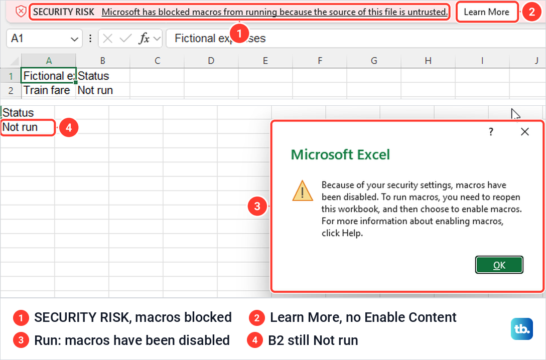
Task: Click the tb. logo icon
Action: pyautogui.click(x=521, y=329)
